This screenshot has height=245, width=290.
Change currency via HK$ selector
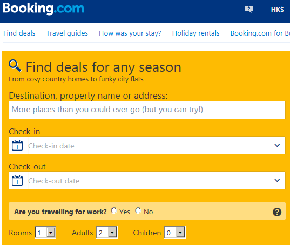[x=277, y=9]
